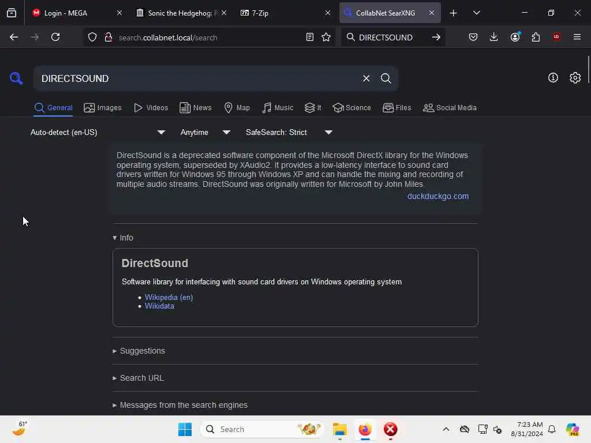Screen dimensions: 591x443
Task: Submit browser search bar with arrow icon
Action: tap(436, 37)
